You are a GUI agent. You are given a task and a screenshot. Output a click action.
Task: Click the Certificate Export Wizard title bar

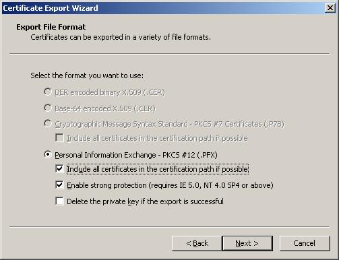pyautogui.click(x=162, y=8)
